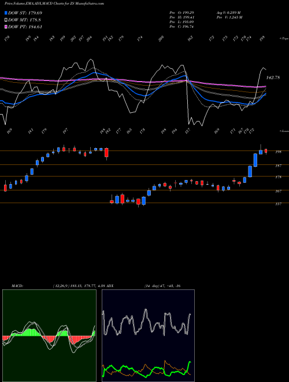The width and height of the screenshot is (289, 382).
Task: Click the 'Avg V: 0.289 M' value
Action: pos(228,12)
